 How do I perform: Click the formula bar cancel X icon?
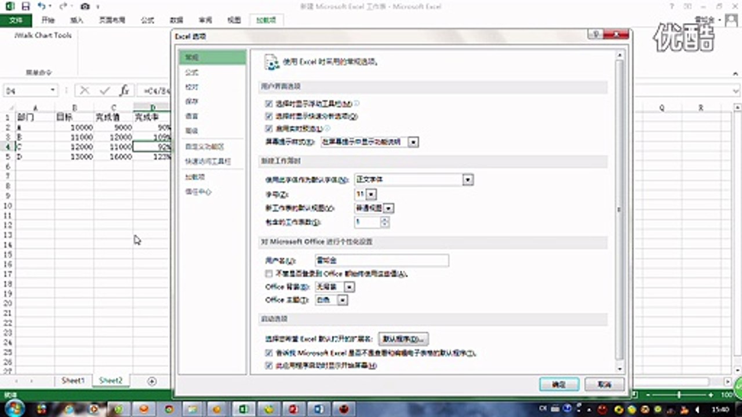[x=85, y=91]
